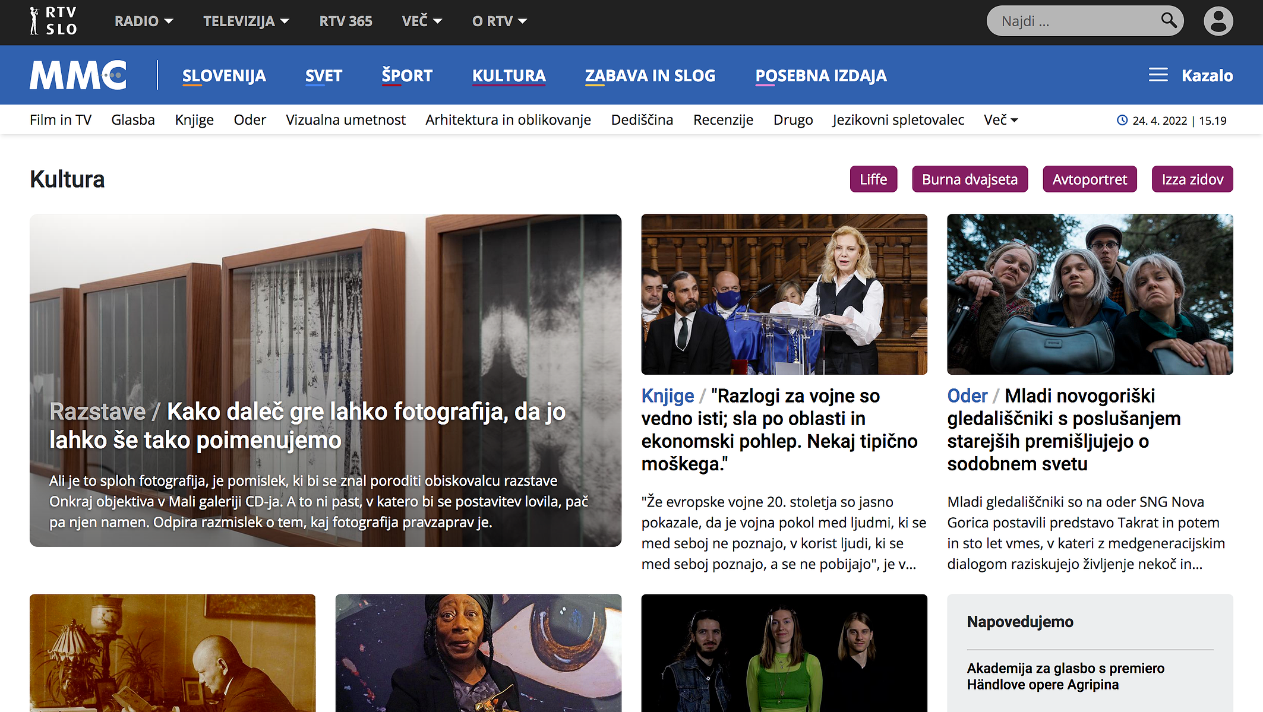1263x712 pixels.
Task: Open the Oder subcategory in subnav
Action: [x=250, y=119]
